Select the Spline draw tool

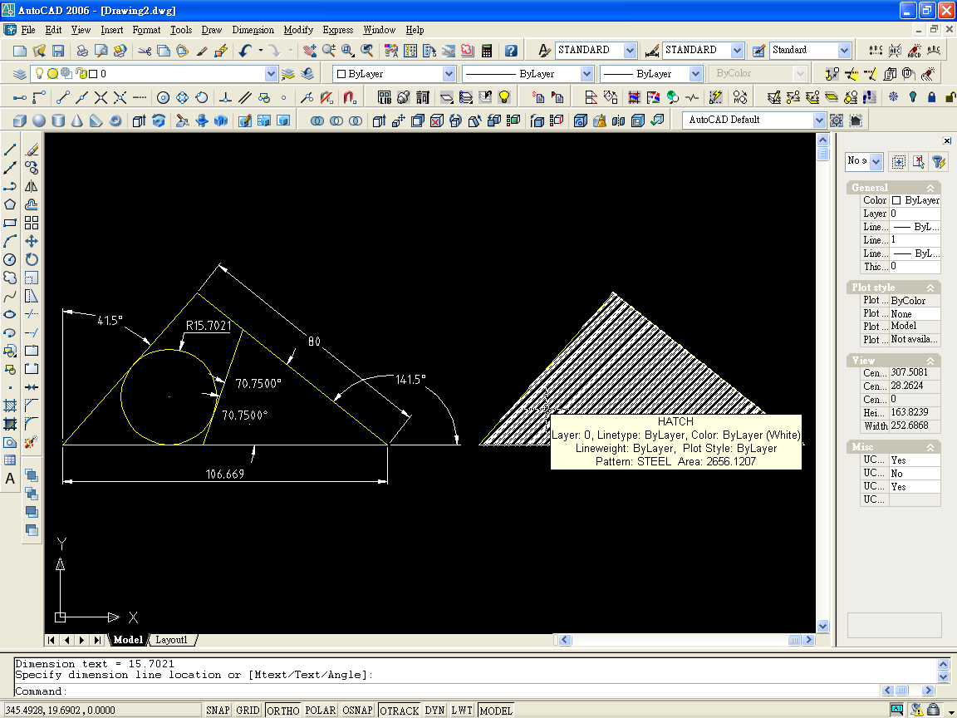pos(10,296)
